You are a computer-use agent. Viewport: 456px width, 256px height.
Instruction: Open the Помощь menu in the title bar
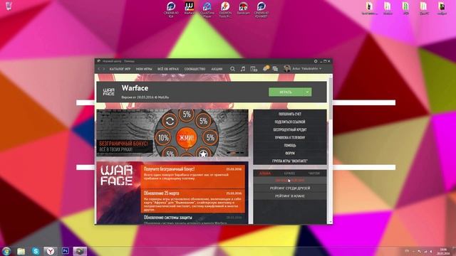click(129, 61)
